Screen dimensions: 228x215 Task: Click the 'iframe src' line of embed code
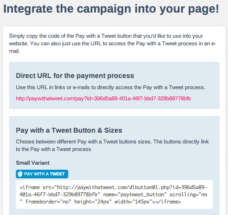[113, 188]
